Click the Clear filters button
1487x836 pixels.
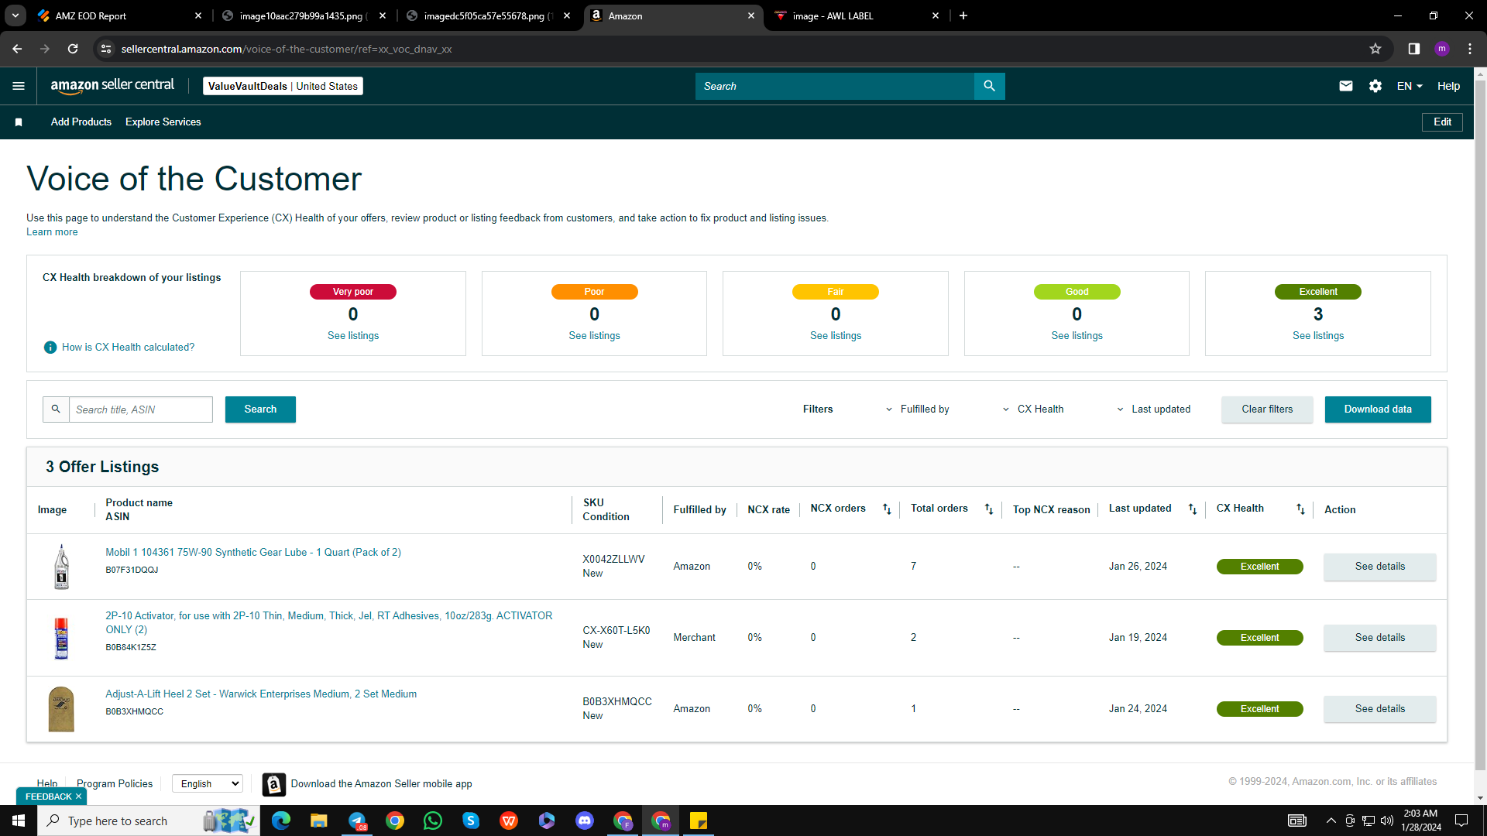pos(1267,409)
